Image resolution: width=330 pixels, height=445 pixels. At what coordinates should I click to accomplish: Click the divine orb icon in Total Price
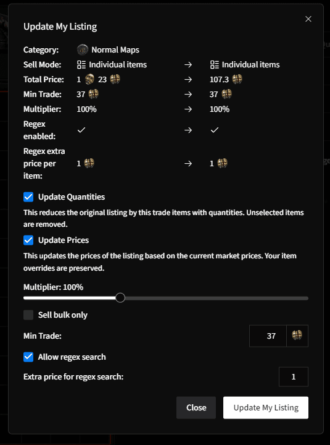coord(89,79)
